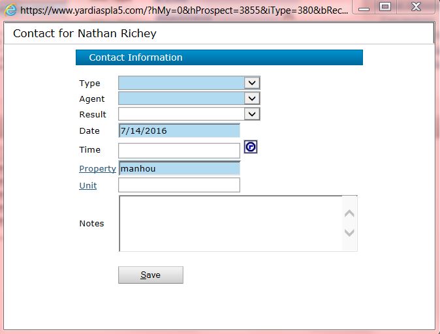This screenshot has height=334, width=440.
Task: Open the Agent dropdown list
Action: (x=189, y=99)
